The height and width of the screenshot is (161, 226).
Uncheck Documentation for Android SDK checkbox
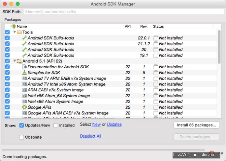[7, 67]
